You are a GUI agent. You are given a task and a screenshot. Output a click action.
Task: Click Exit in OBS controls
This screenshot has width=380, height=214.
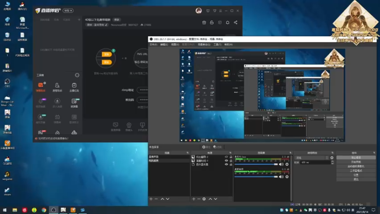(x=356, y=179)
